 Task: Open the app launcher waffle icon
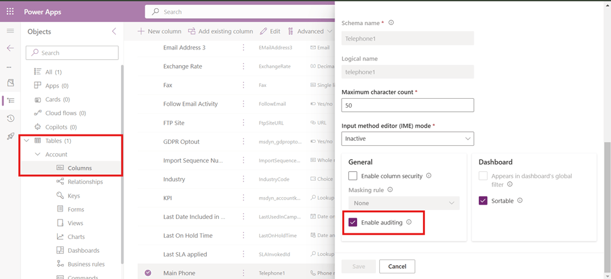pyautogui.click(x=10, y=12)
